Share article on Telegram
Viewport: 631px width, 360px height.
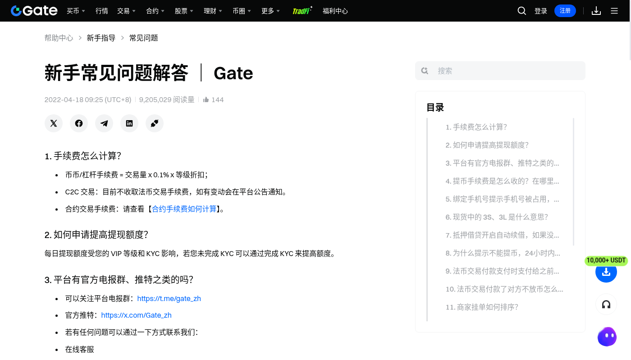(104, 123)
